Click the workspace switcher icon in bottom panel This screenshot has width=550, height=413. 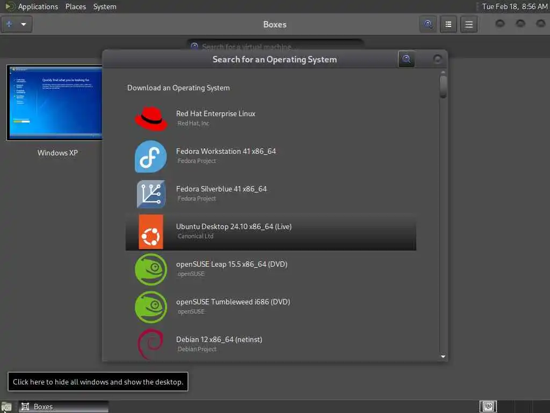[488, 407]
